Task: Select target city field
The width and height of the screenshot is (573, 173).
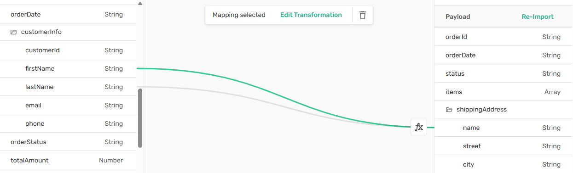Action: (x=504, y=164)
